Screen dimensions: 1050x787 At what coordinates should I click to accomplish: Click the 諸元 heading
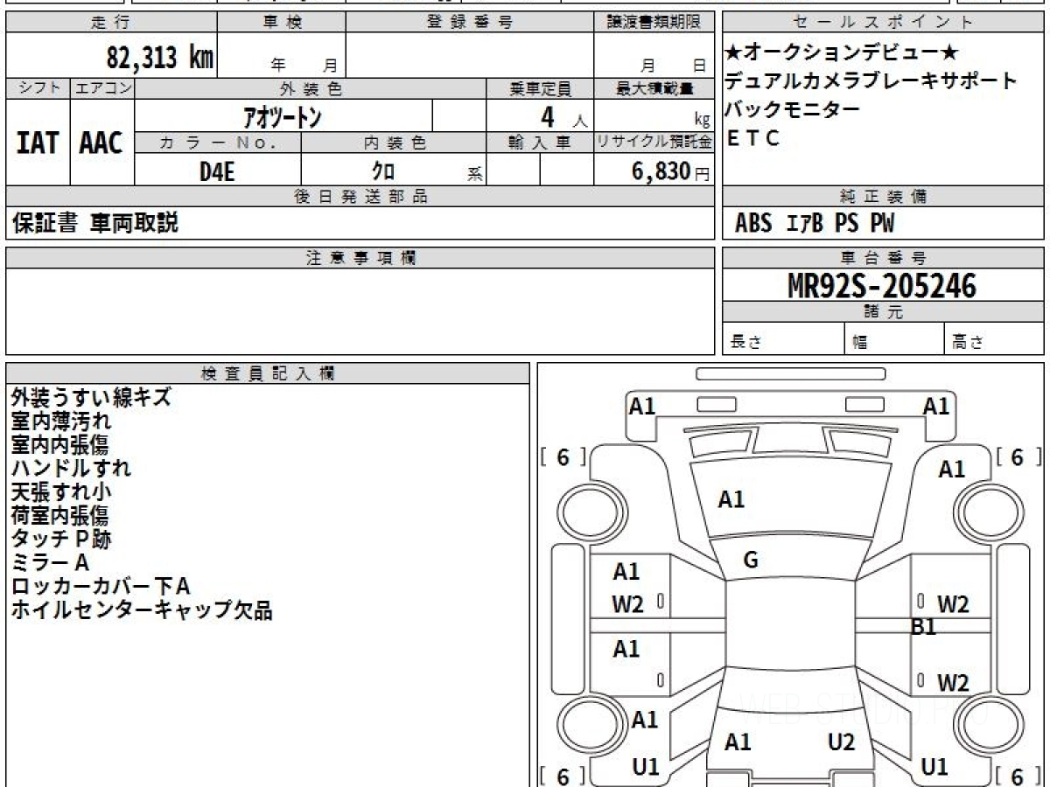point(884,312)
